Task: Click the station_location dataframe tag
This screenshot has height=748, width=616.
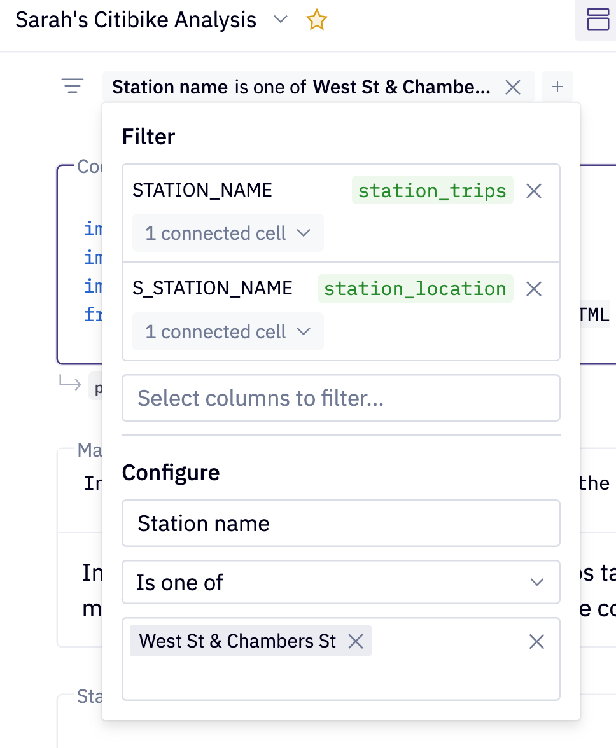Action: coord(415,289)
